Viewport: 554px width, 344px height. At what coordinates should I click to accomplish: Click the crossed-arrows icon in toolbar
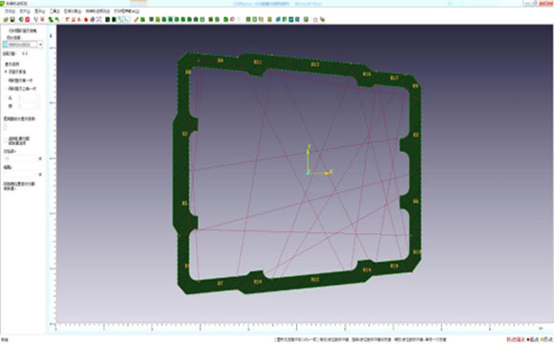click(x=99, y=19)
